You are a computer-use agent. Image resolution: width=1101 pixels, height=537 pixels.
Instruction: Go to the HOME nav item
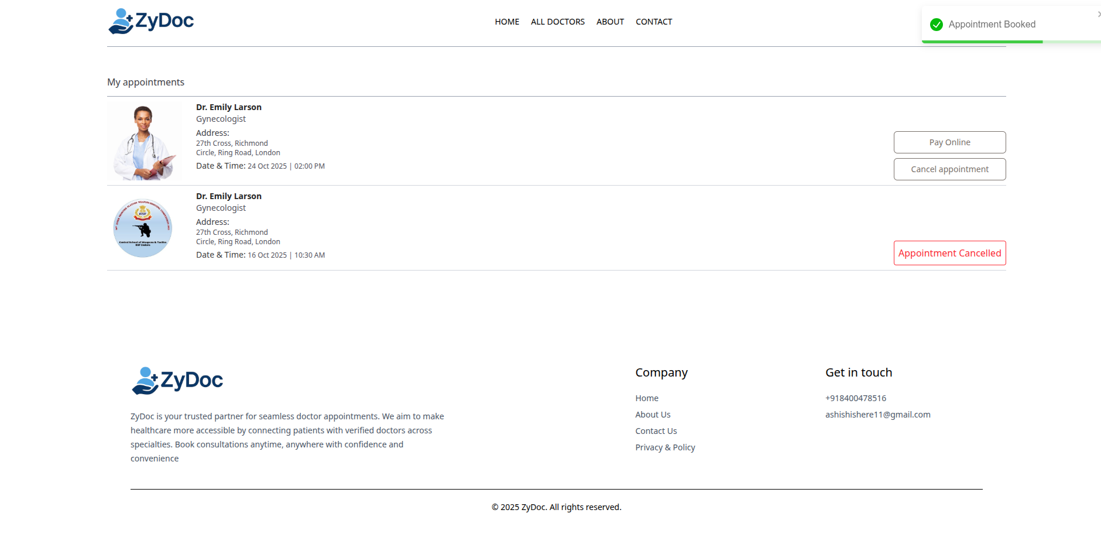click(x=507, y=22)
